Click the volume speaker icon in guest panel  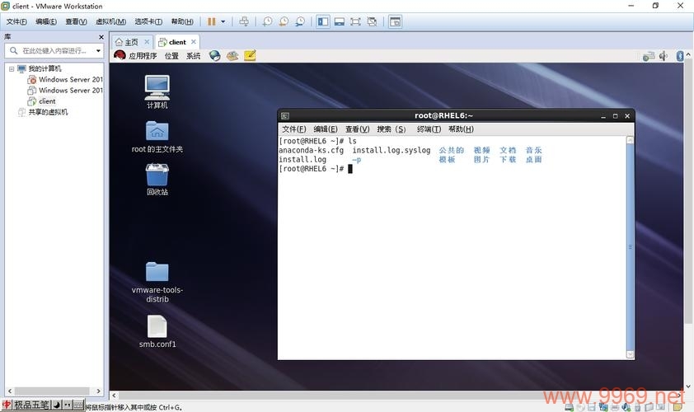[x=663, y=56]
